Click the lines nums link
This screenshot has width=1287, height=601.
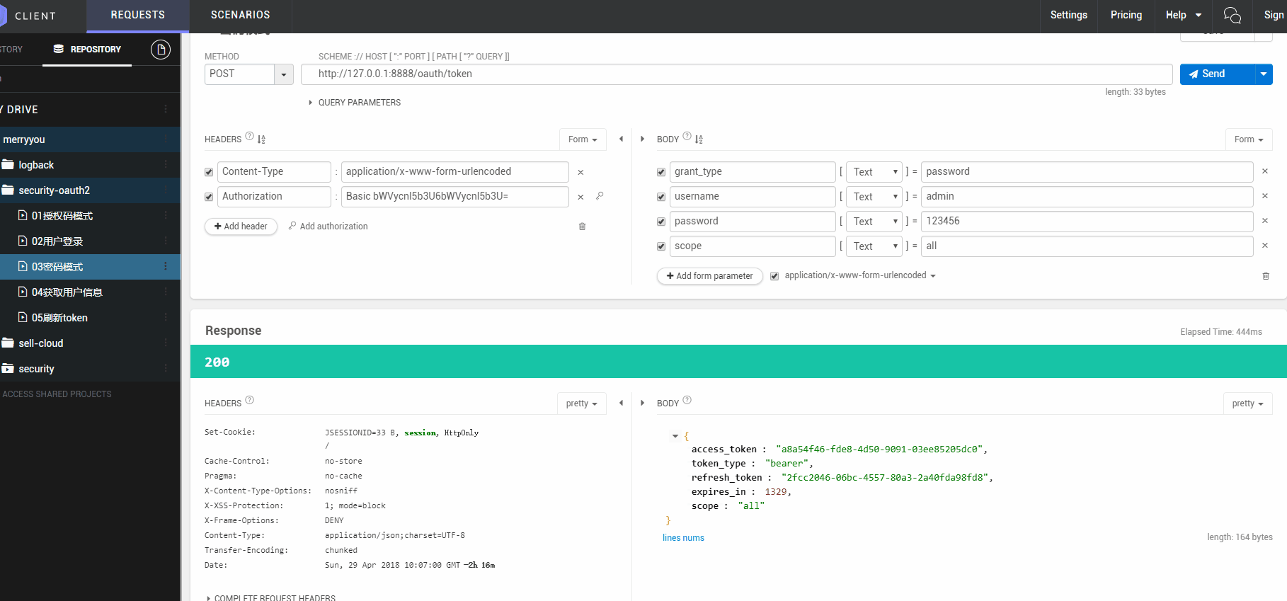click(683, 538)
